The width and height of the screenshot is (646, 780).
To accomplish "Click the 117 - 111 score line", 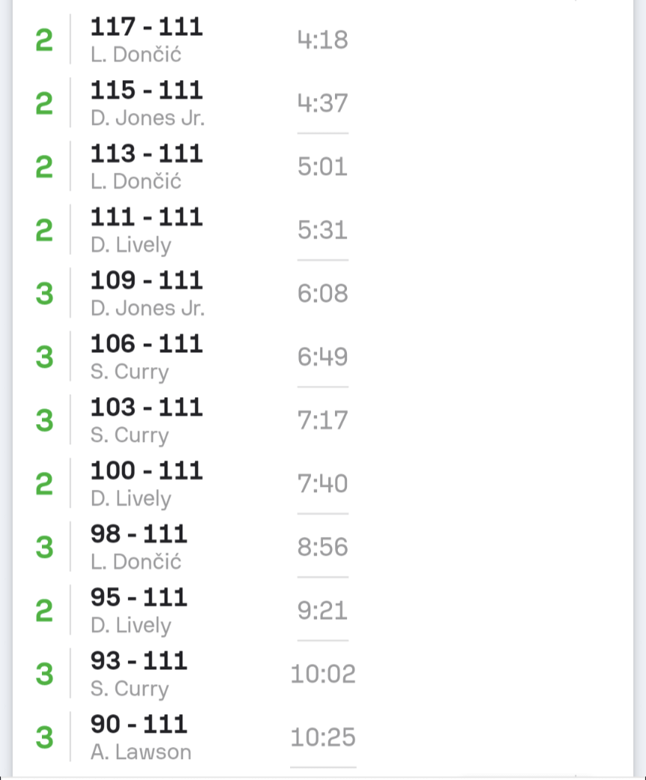I will pyautogui.click(x=147, y=28).
